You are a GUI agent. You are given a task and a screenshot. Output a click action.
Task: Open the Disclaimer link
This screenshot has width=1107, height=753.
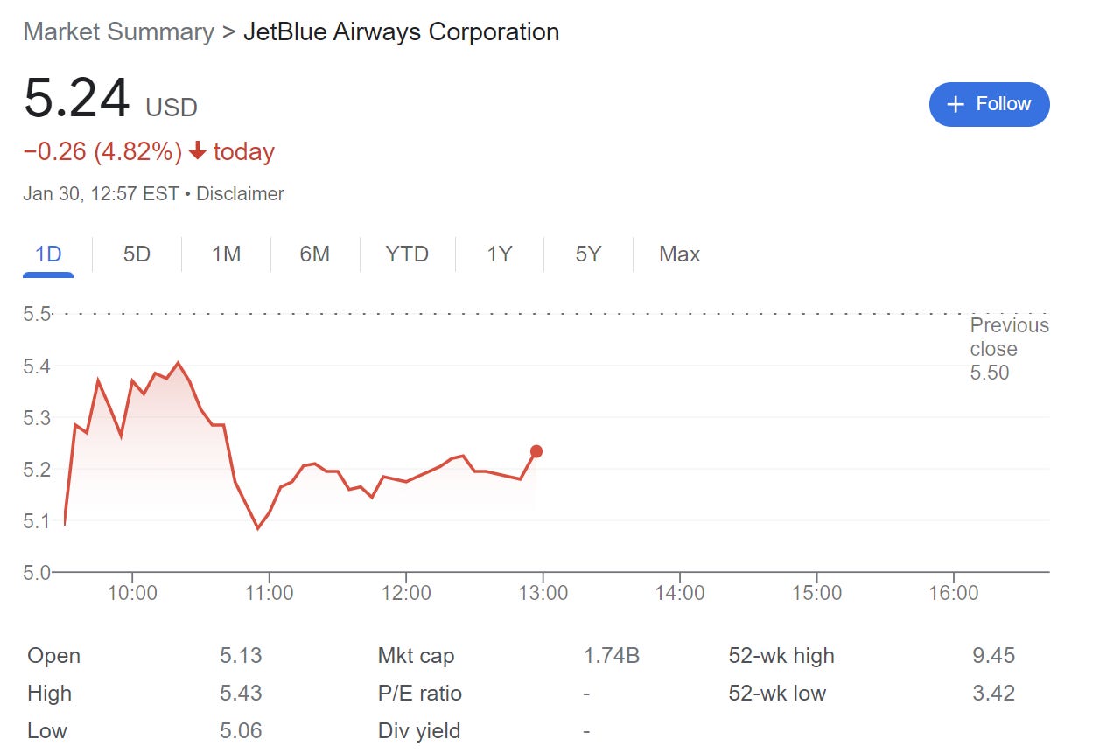(240, 194)
